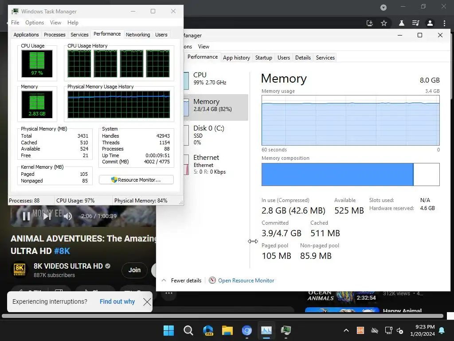Image resolution: width=454 pixels, height=341 pixels.
Task: Open View menu in new Task Manager
Action: (x=204, y=46)
